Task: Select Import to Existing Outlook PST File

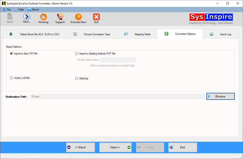Action: point(95,54)
